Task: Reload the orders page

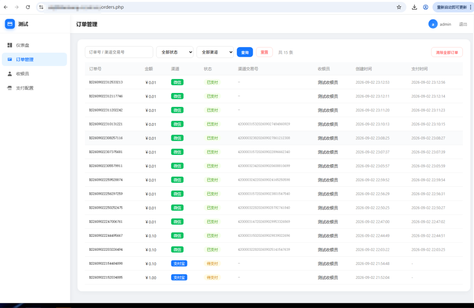Action: click(x=28, y=7)
